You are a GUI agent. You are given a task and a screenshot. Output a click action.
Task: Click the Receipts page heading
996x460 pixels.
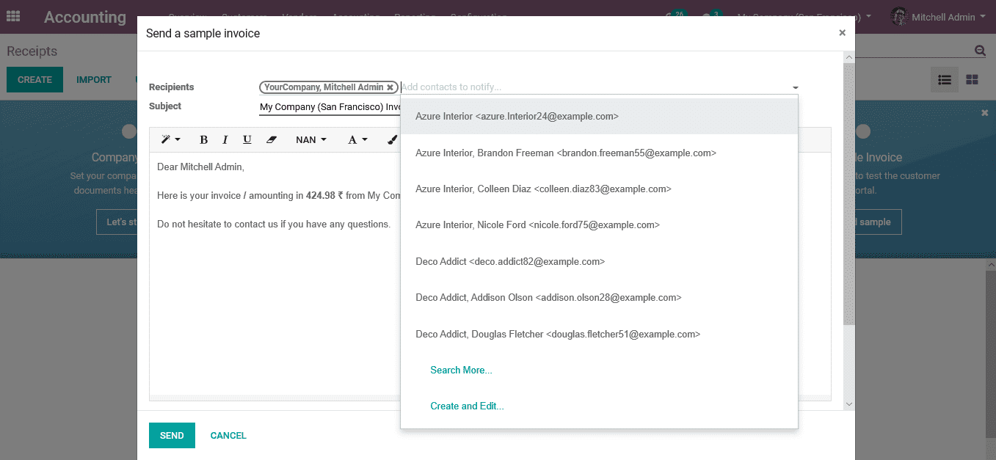[x=32, y=51]
